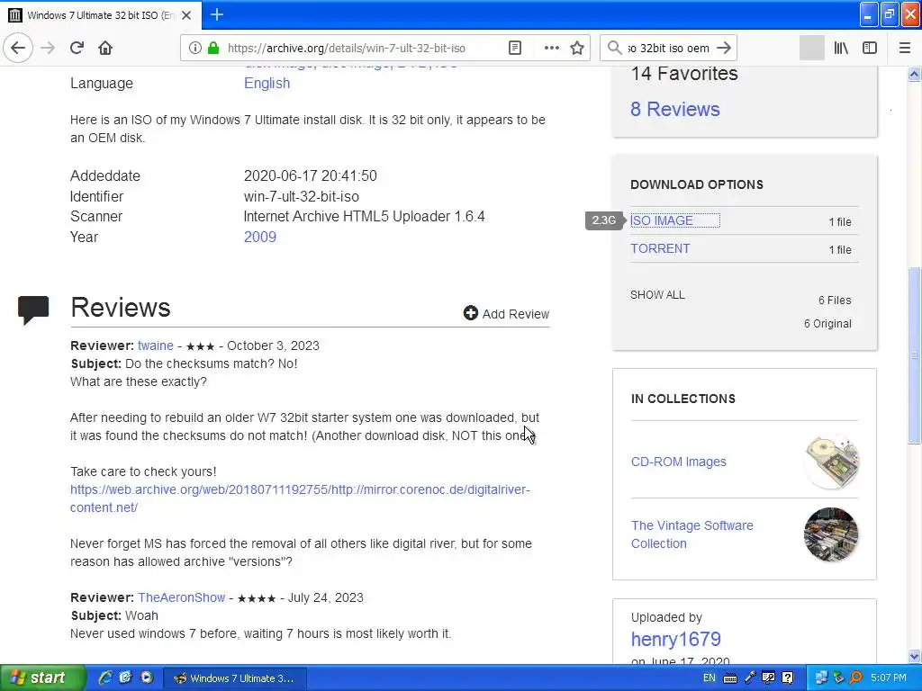Open the Firefox hamburger menu

pyautogui.click(x=905, y=48)
